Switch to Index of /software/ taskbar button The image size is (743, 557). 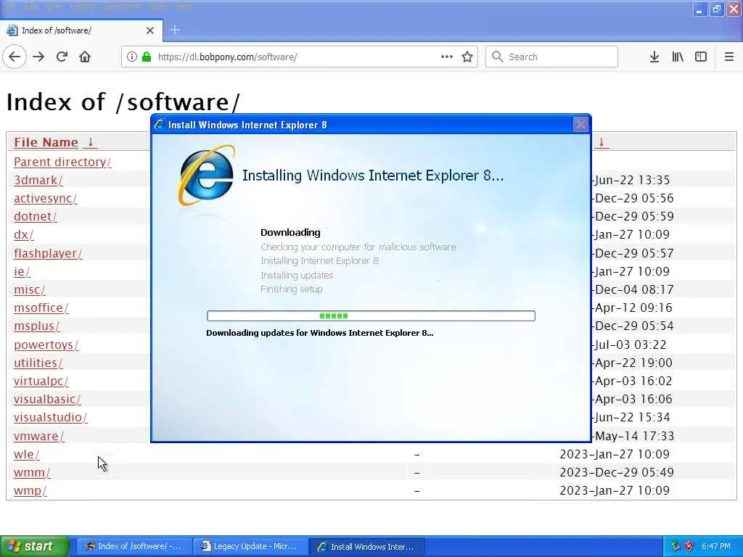(x=134, y=546)
